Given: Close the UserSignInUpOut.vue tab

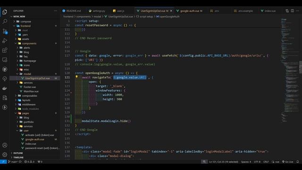Looking at the screenshot, I should (x=171, y=11).
